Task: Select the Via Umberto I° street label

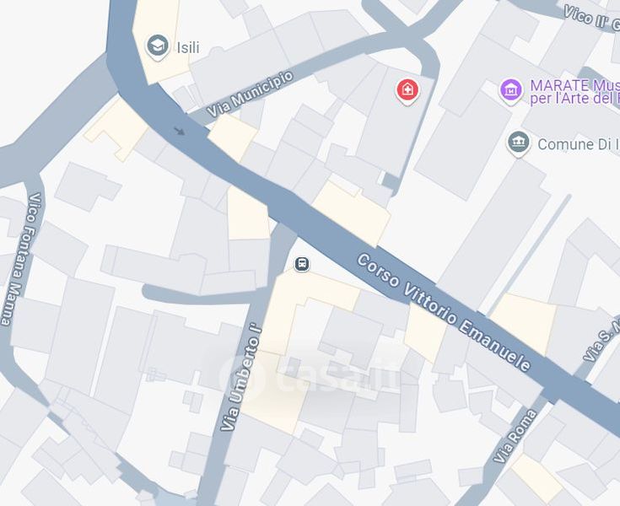Action: [x=240, y=378]
